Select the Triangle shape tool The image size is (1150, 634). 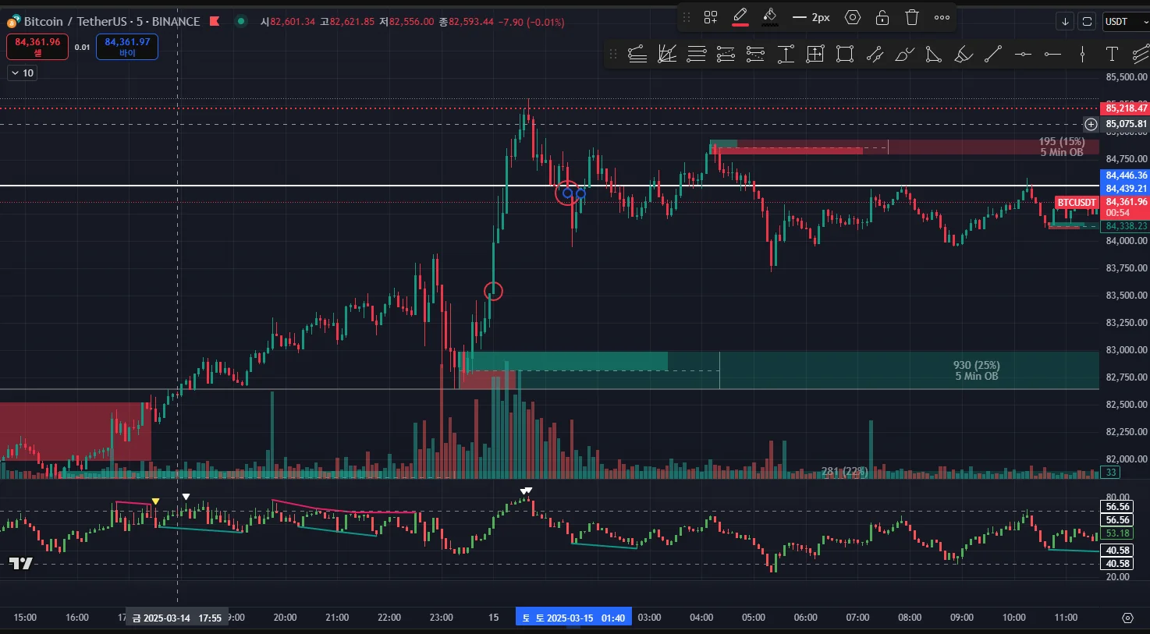coord(934,54)
